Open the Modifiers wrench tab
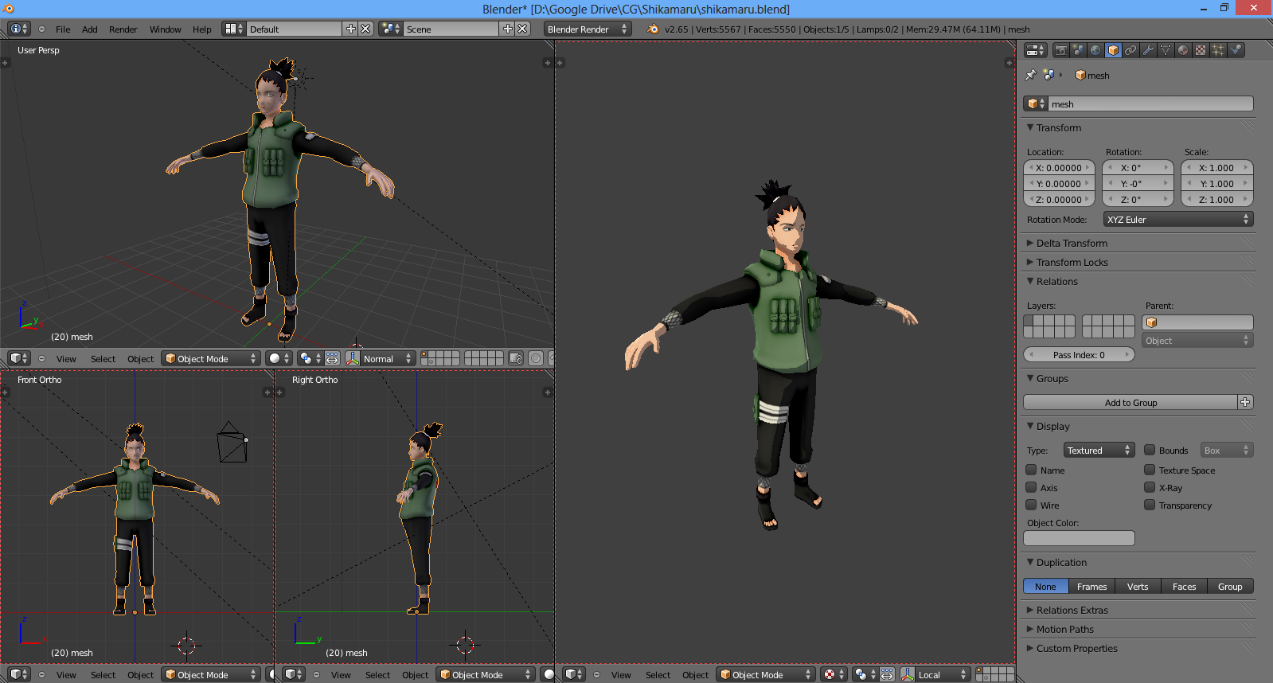 point(1148,50)
